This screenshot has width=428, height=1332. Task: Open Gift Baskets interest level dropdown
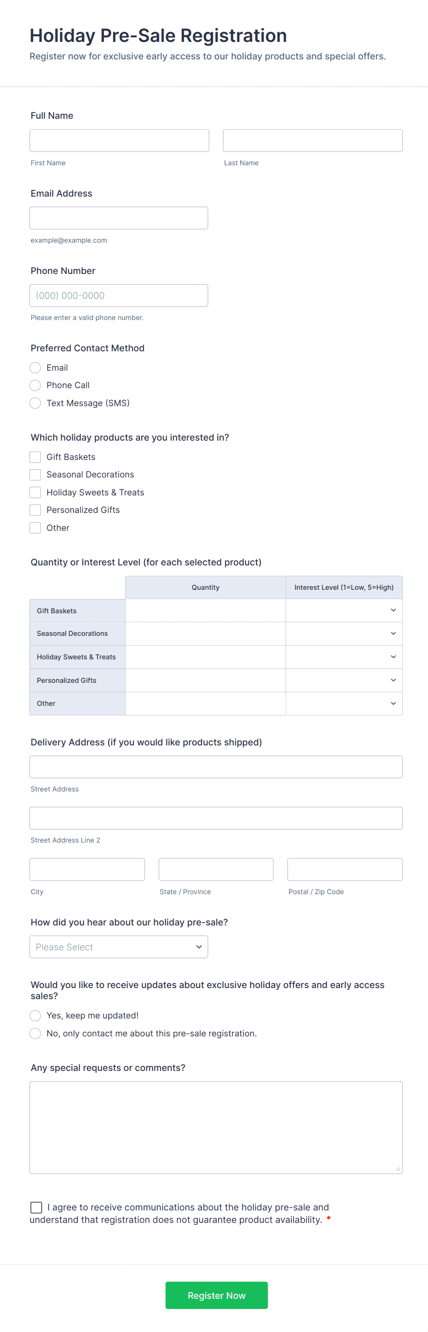[x=344, y=611]
